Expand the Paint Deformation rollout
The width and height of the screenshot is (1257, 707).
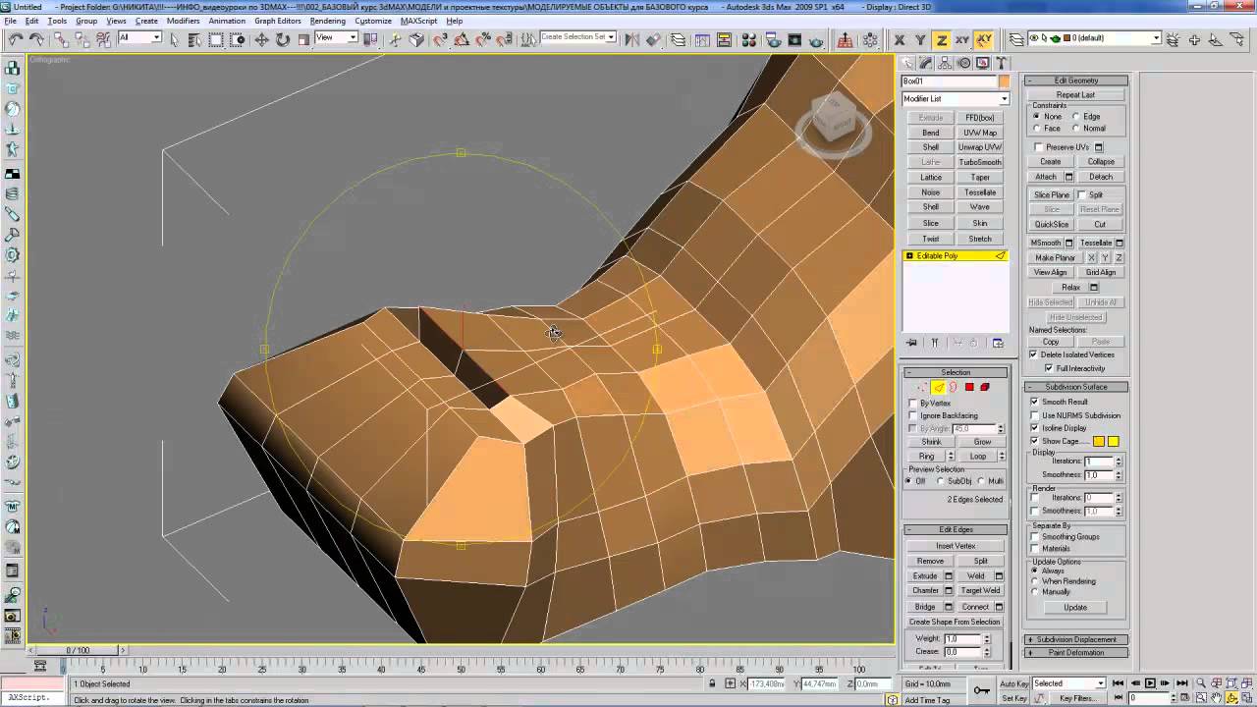pos(1076,652)
